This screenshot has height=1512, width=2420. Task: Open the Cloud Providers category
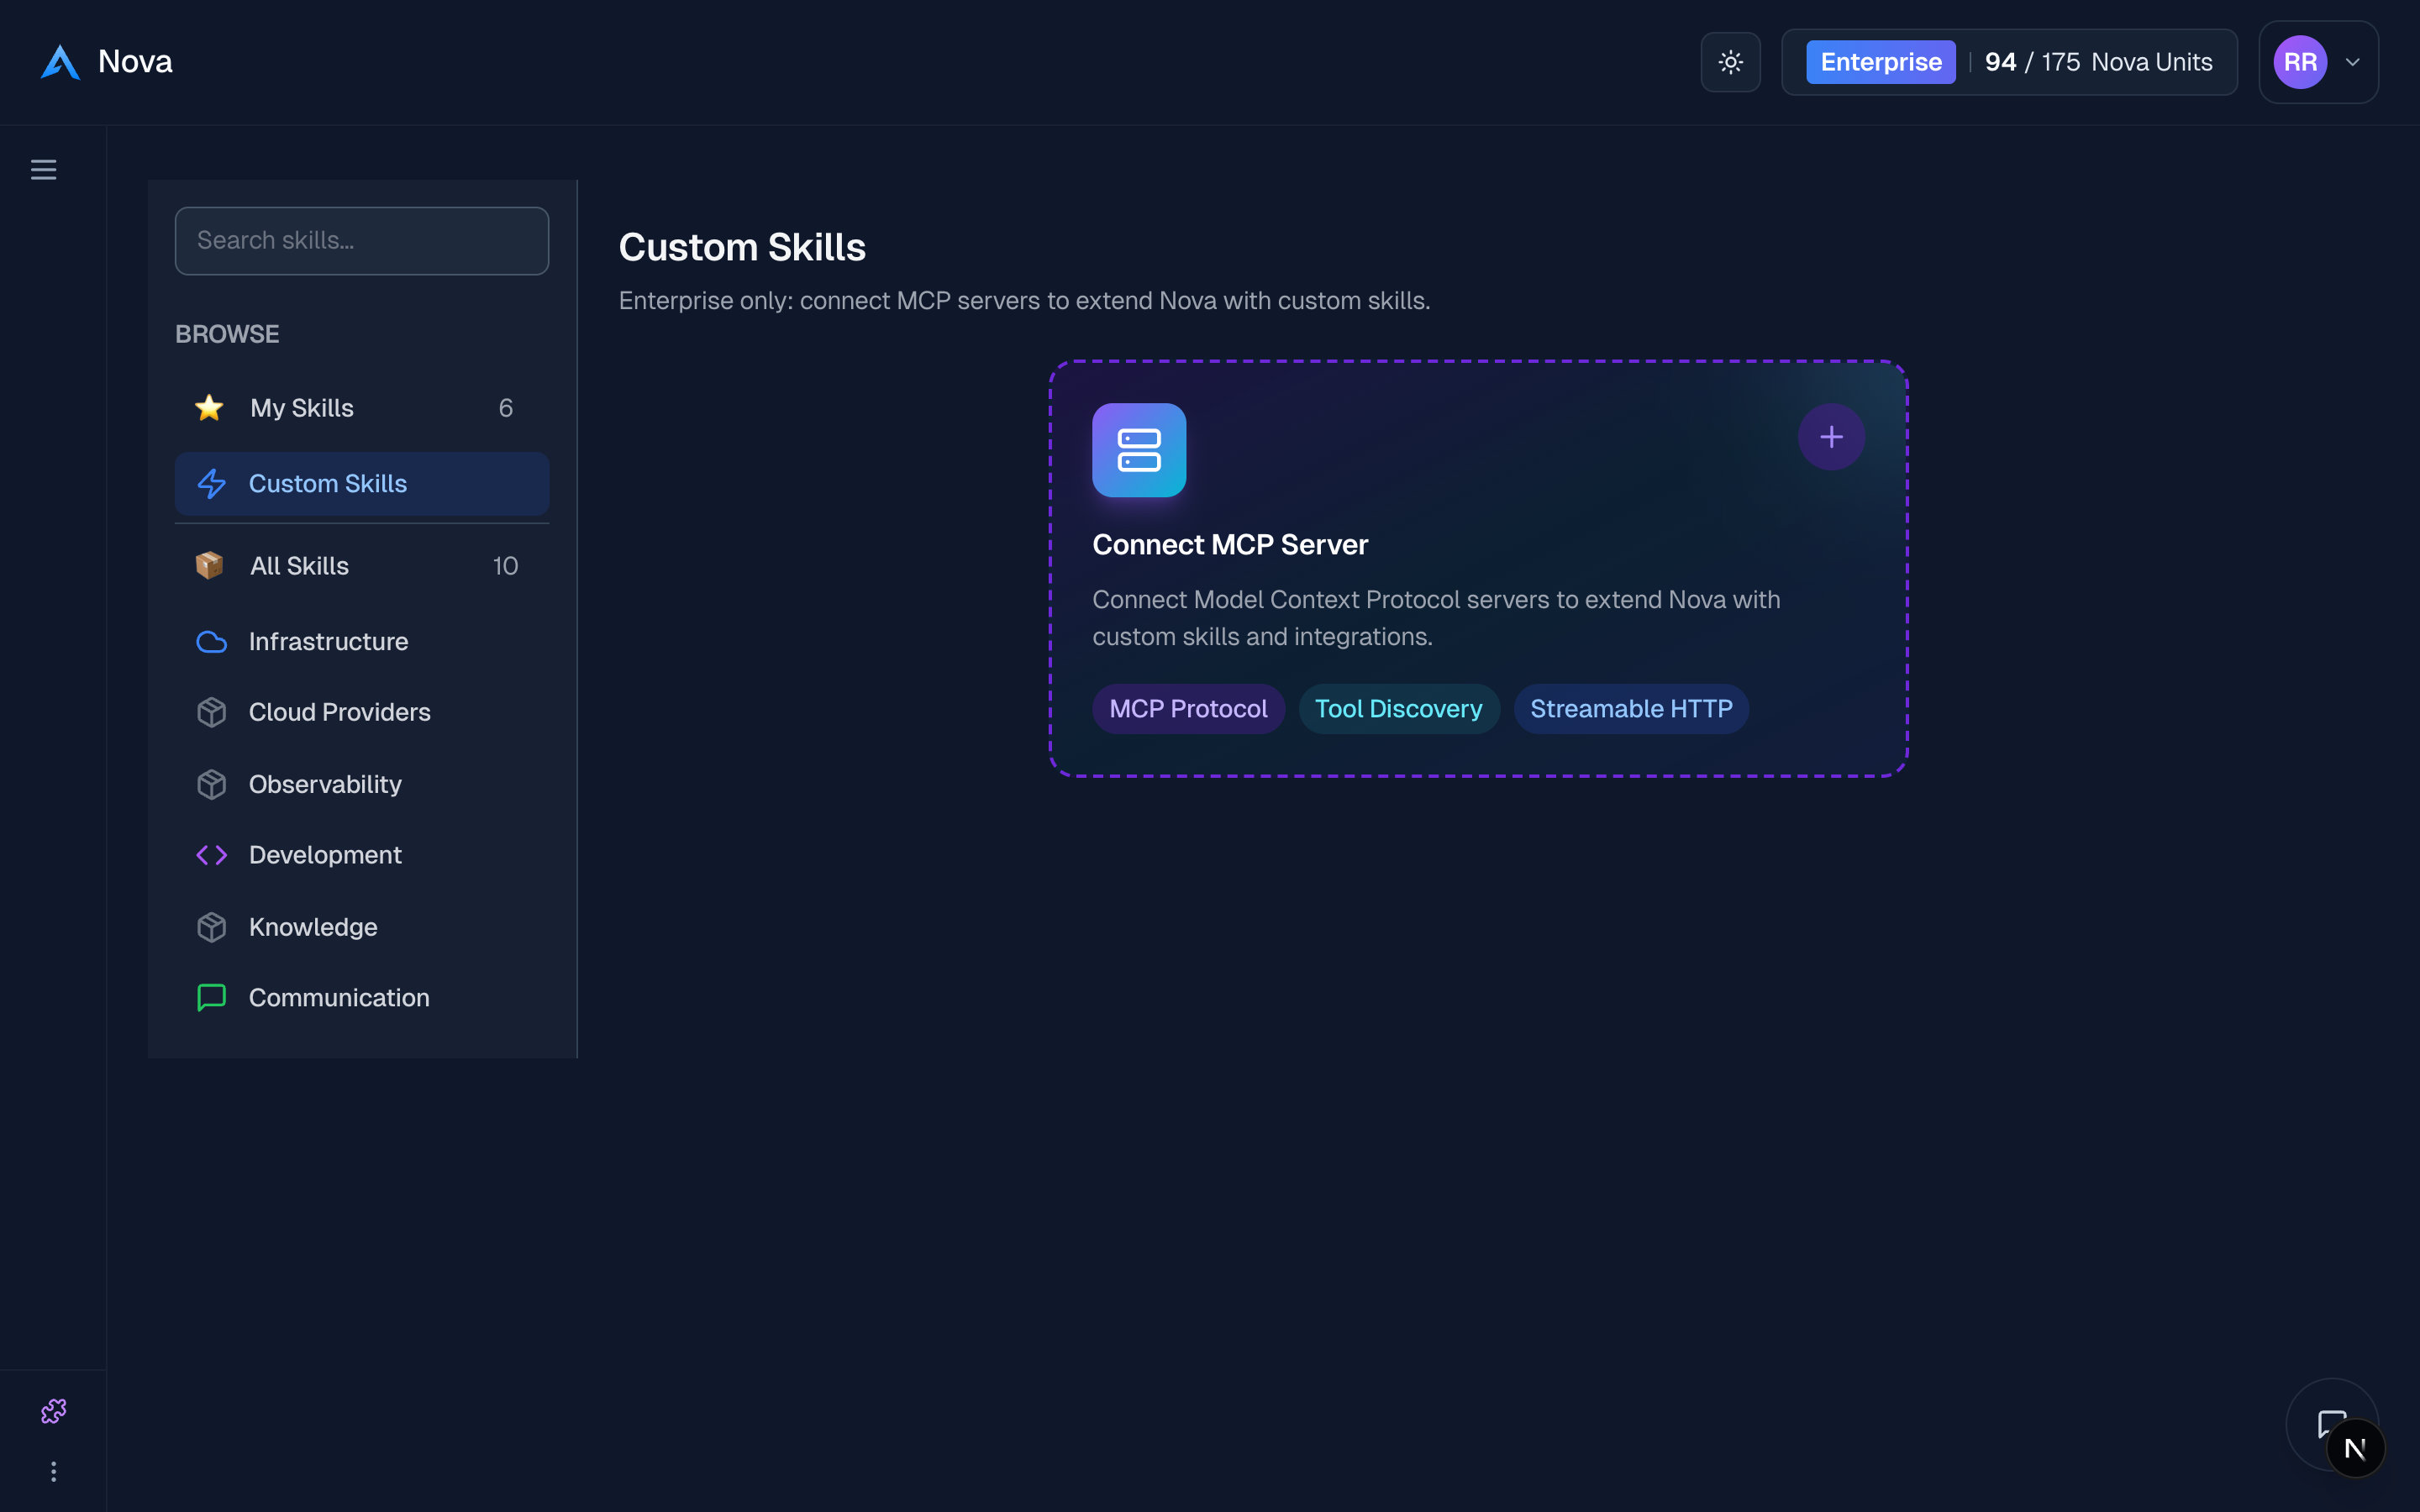(362, 713)
